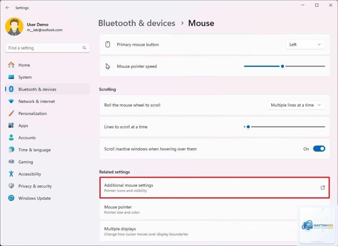338x246 pixels.
Task: Open System settings page
Action: click(x=48, y=77)
